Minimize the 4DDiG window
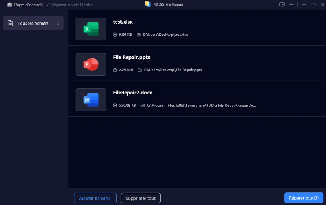 pos(304,5)
